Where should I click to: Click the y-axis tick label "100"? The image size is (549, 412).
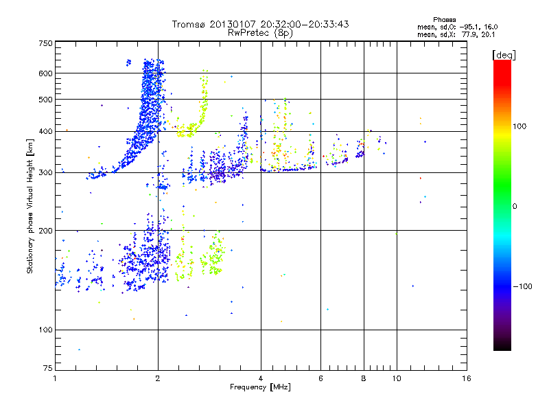[45, 330]
